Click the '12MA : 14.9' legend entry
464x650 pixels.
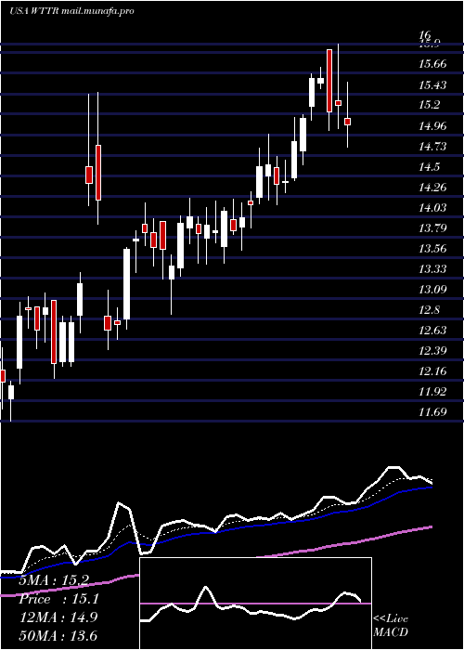(x=58, y=617)
